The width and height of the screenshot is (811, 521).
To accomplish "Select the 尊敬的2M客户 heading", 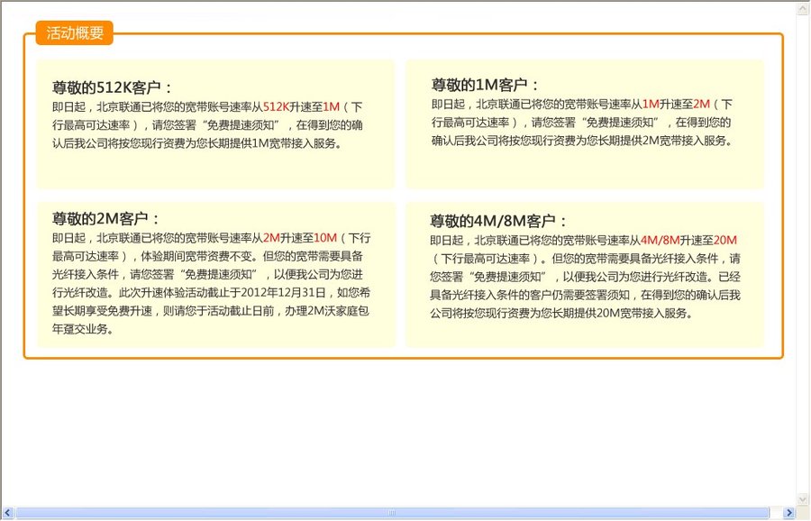I will pos(105,218).
